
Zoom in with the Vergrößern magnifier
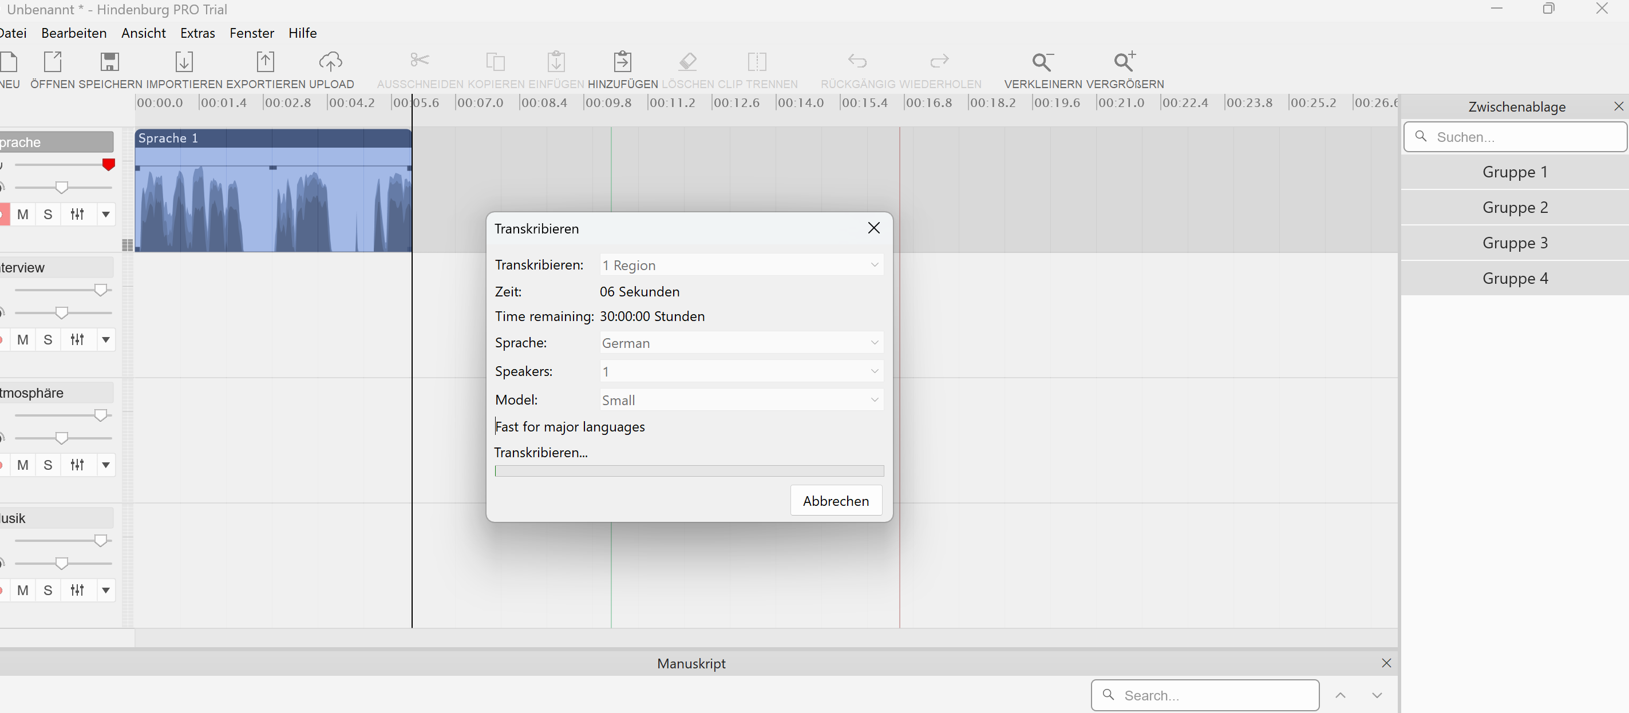(x=1124, y=62)
